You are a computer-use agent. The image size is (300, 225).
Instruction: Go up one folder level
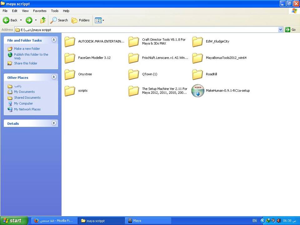pyautogui.click(x=43, y=20)
